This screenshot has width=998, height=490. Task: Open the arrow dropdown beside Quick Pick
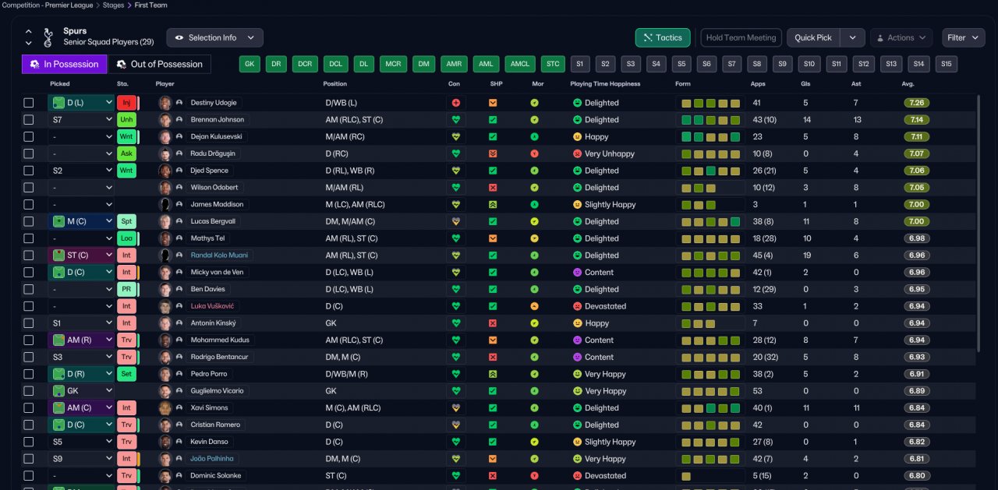point(852,37)
